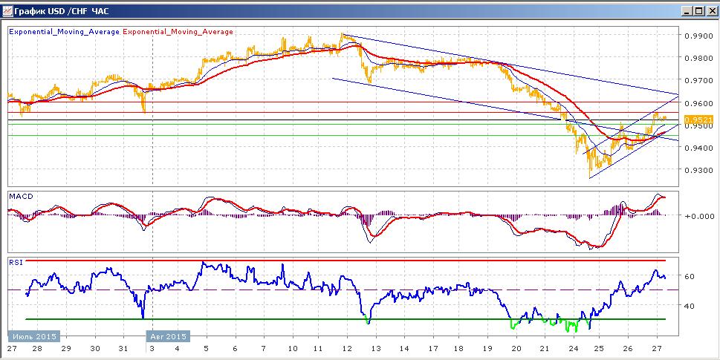This screenshot has height=360, width=720.
Task: Click the 0.9900 price axis label
Action: [698, 36]
